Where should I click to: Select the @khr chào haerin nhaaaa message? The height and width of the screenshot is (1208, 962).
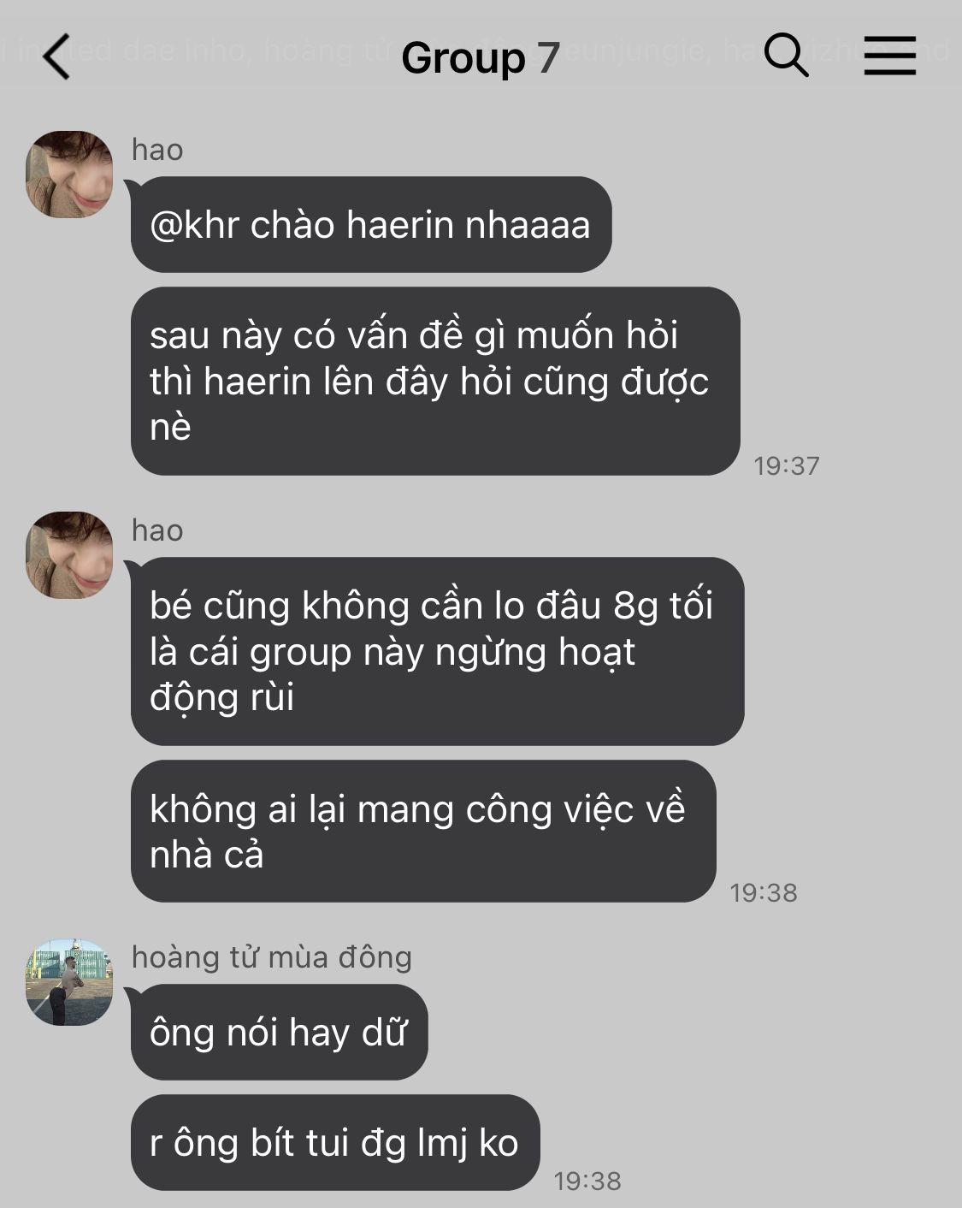tap(371, 224)
